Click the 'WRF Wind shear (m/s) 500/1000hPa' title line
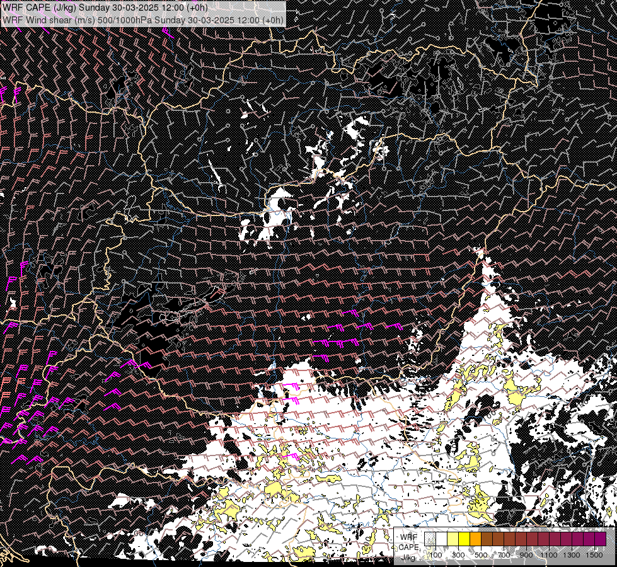 tap(142, 20)
